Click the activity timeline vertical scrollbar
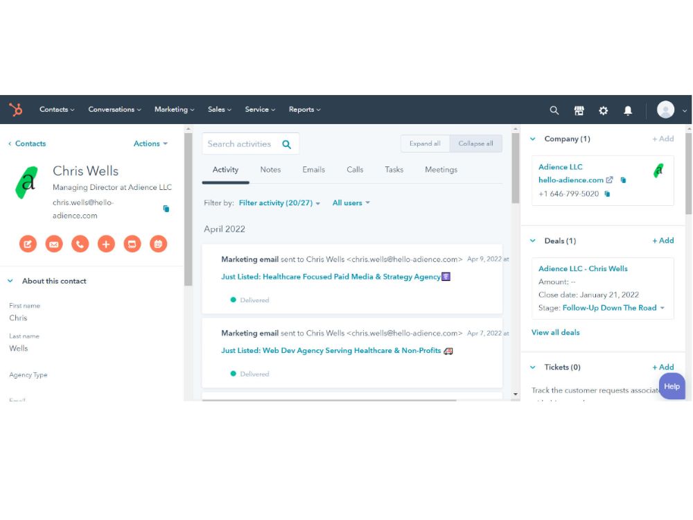693x520 pixels. [516, 168]
